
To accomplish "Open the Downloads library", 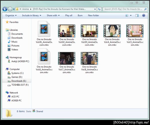I will pos(17,38).
